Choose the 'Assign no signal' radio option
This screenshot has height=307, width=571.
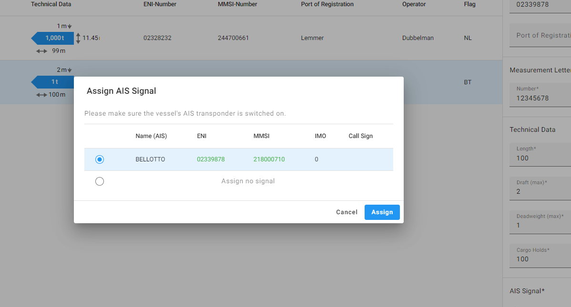99,181
